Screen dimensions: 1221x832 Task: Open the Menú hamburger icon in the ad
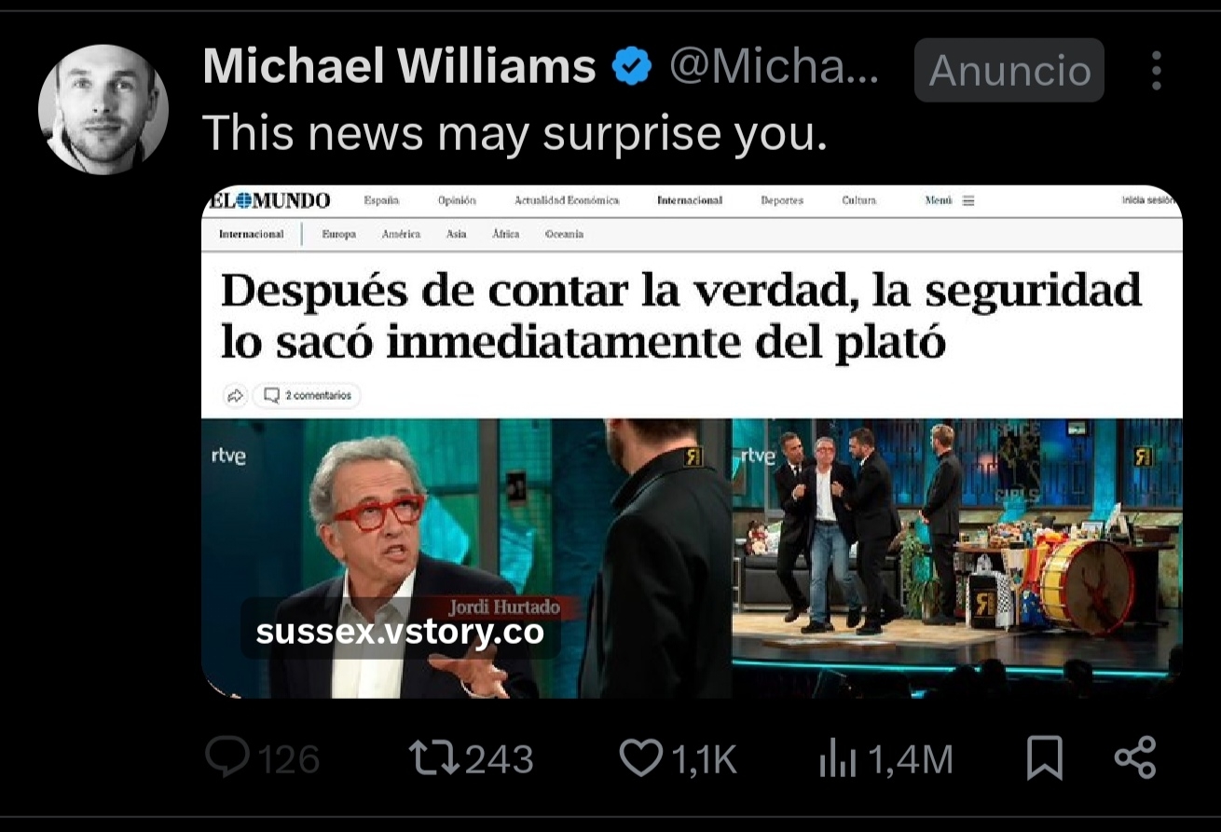[x=967, y=200]
